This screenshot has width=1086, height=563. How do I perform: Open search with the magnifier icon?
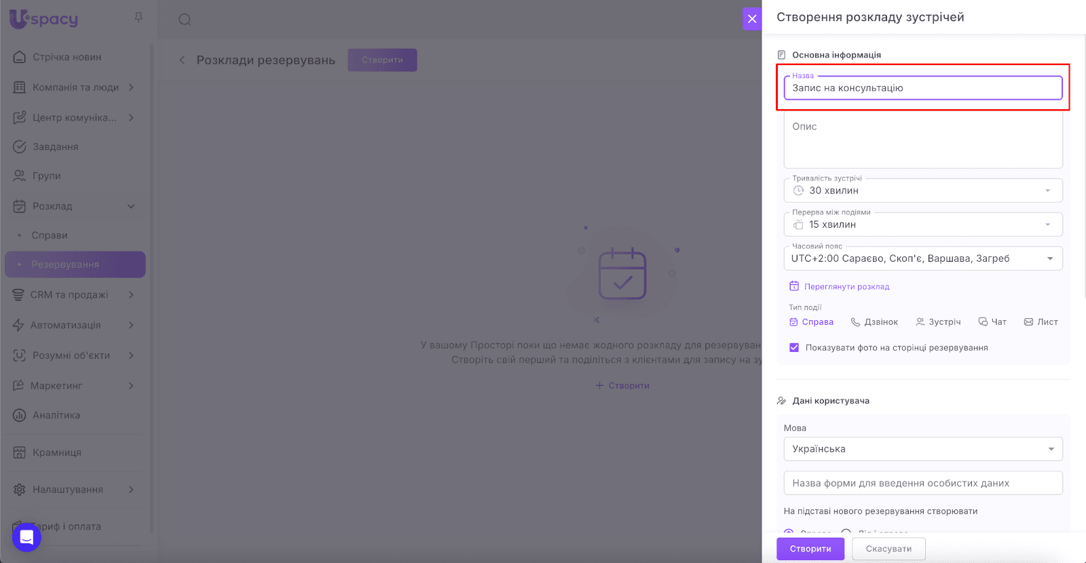185,20
